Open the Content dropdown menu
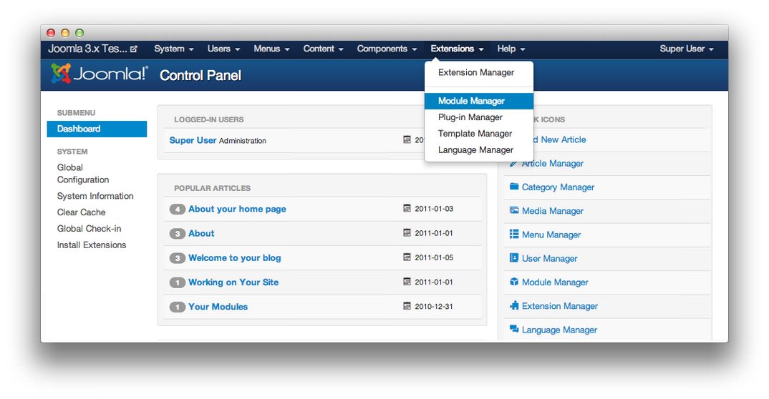This screenshot has width=769, height=399. tap(323, 49)
